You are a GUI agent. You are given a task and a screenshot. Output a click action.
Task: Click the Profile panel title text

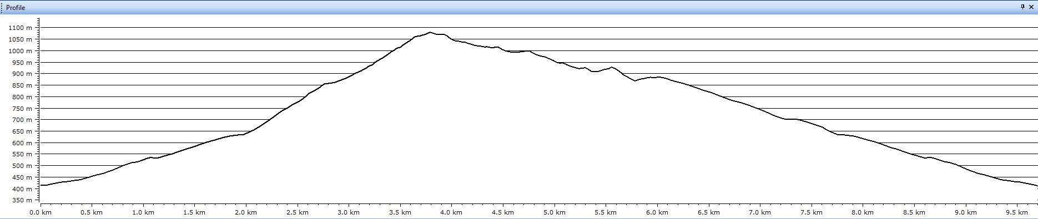point(16,8)
